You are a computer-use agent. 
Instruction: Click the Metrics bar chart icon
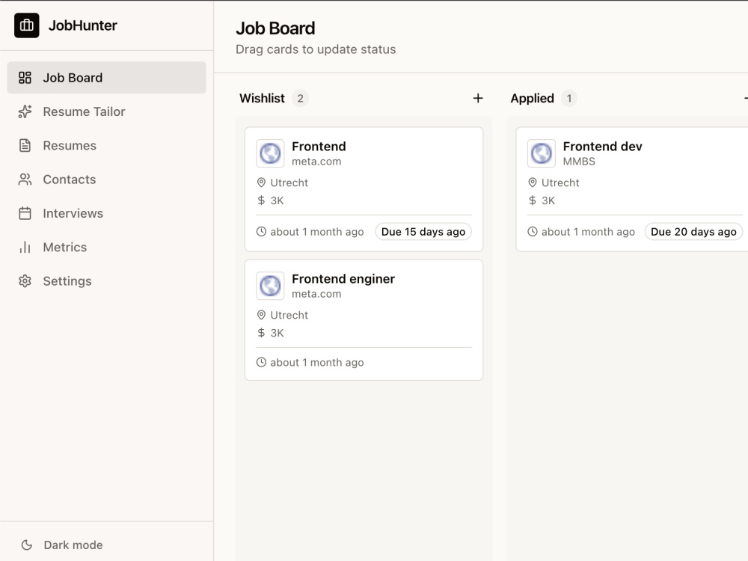(25, 247)
